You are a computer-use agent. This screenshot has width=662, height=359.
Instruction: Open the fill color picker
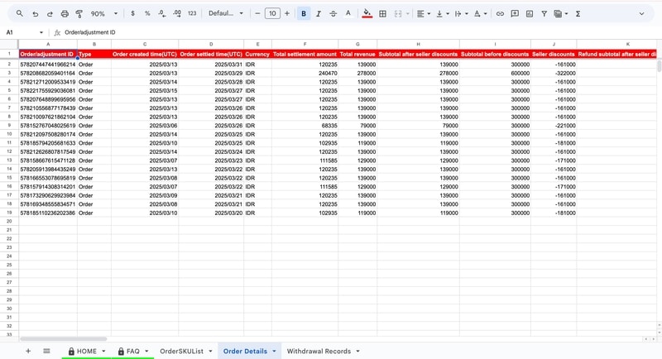click(x=367, y=14)
